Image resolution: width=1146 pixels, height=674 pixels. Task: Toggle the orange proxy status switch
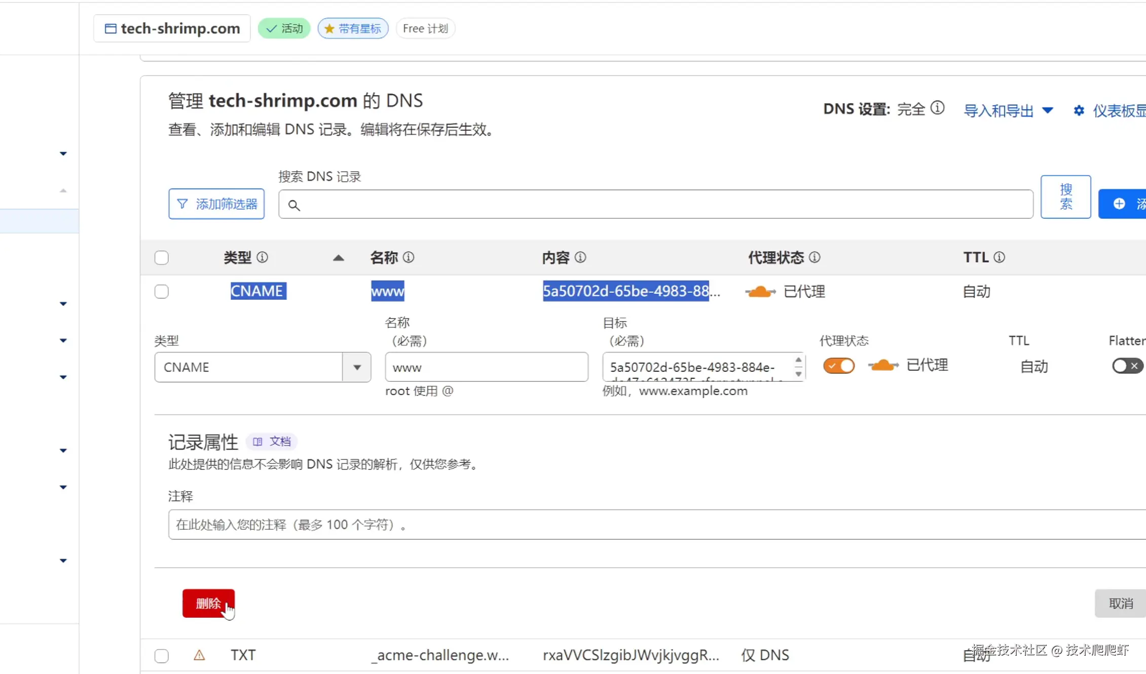tap(839, 366)
